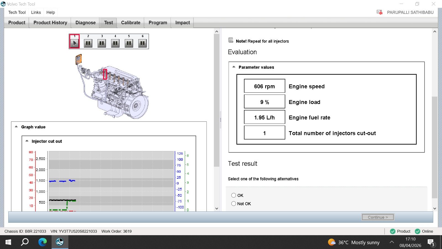Click the weather widget showing 36°C
442x249 pixels.
(x=354, y=242)
